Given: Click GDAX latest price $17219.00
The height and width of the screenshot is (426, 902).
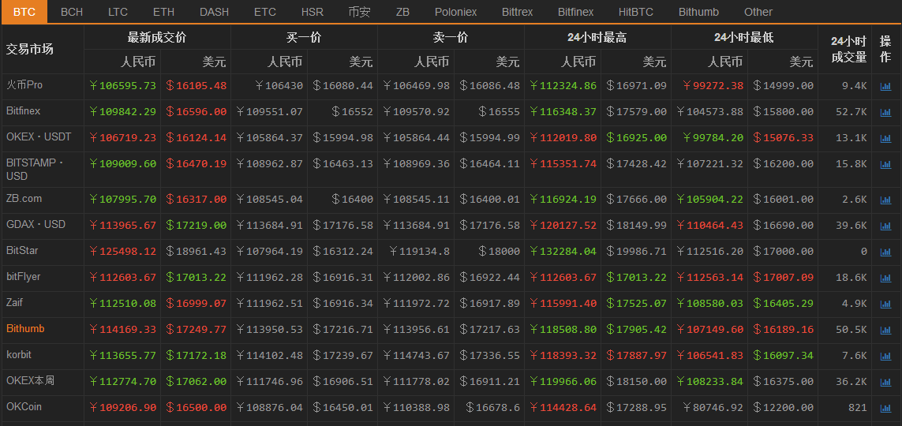Looking at the screenshot, I should tap(196, 226).
